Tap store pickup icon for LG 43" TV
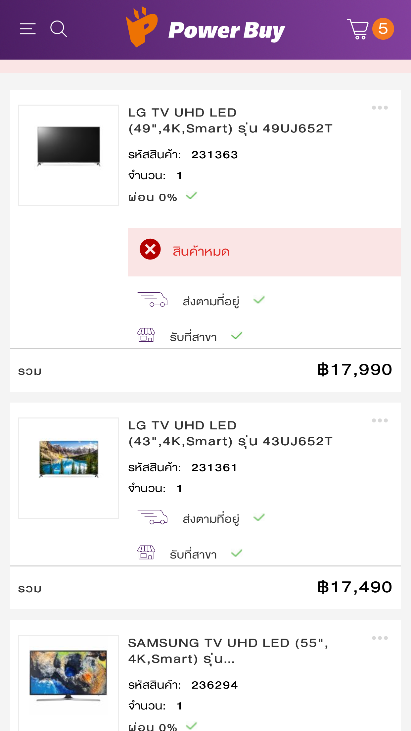 click(146, 553)
